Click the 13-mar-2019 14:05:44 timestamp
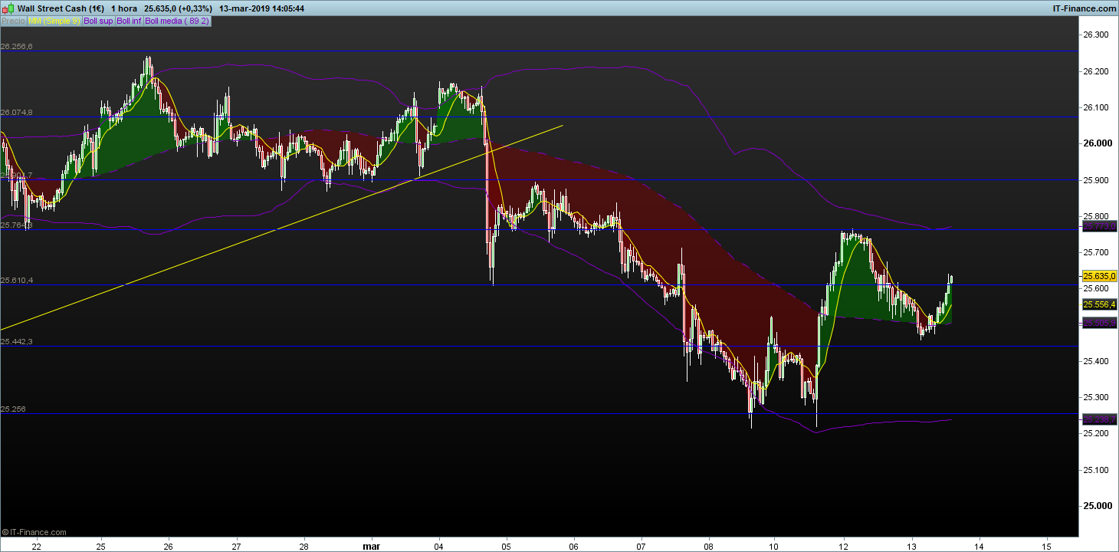The height and width of the screenshot is (552, 1119). click(261, 8)
